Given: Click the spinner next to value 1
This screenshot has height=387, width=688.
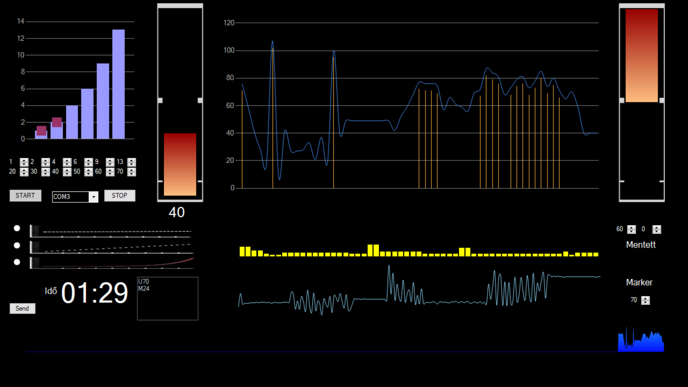Looking at the screenshot, I should tap(24, 162).
